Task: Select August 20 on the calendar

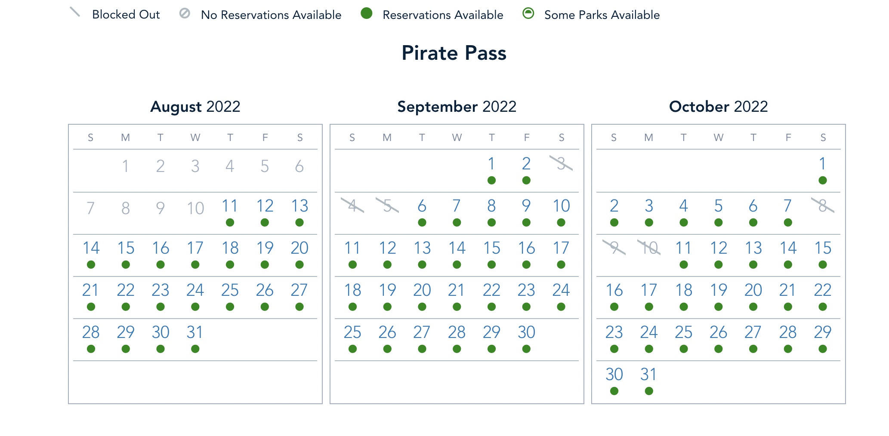Action: [x=299, y=248]
